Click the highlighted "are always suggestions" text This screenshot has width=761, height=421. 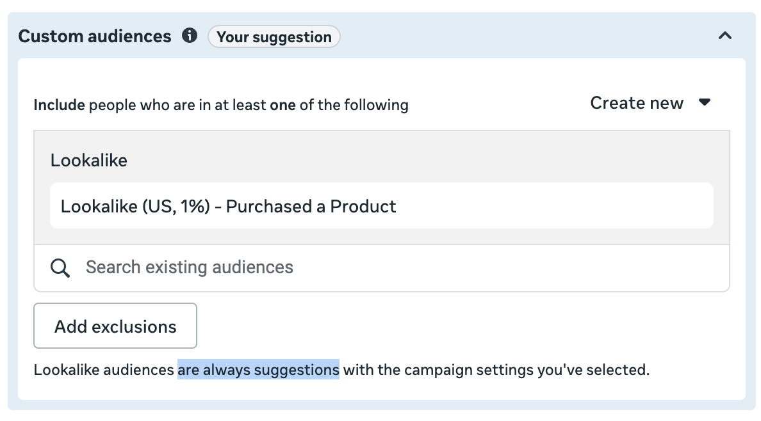pos(258,370)
